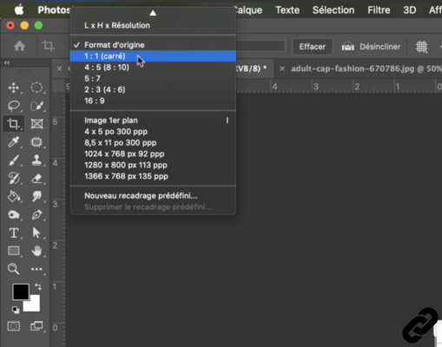
Task: Open the Texte menu
Action: [287, 10]
